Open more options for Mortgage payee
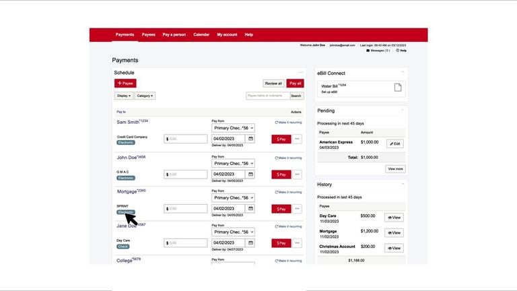 click(297, 209)
